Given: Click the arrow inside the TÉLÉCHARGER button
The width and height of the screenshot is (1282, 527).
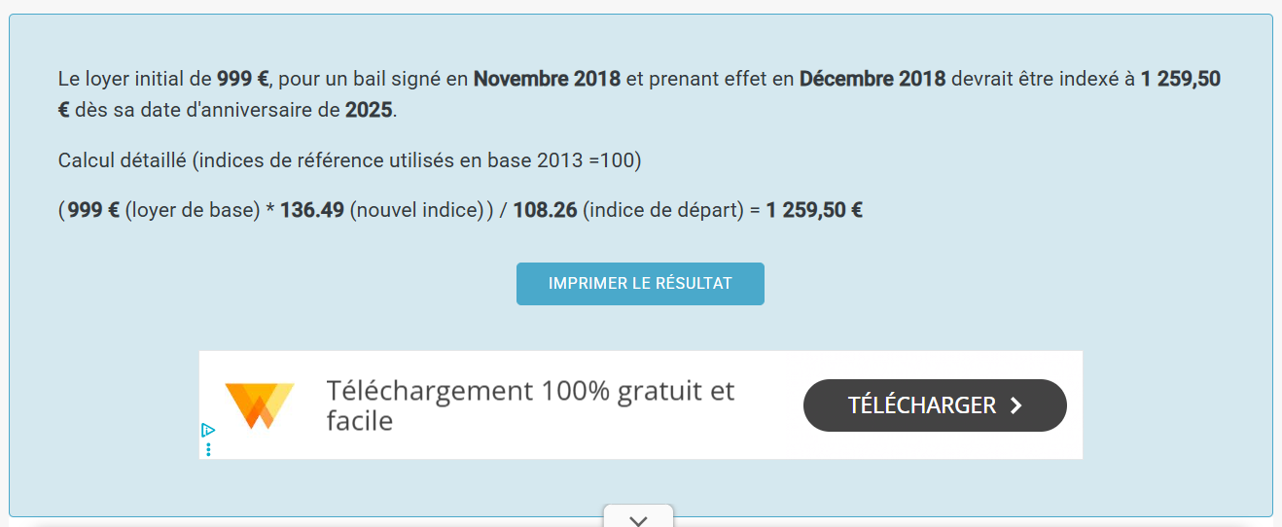Looking at the screenshot, I should (x=1016, y=405).
